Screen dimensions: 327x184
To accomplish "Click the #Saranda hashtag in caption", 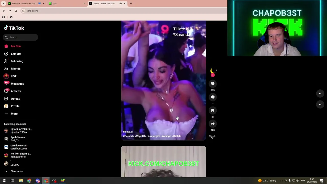I will pyautogui.click(x=129, y=136).
